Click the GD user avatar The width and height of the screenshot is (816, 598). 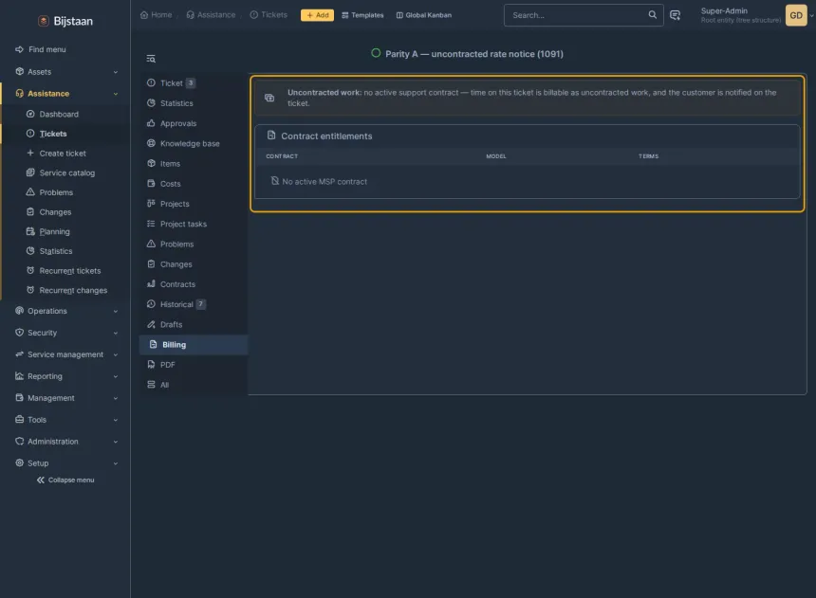tap(796, 15)
